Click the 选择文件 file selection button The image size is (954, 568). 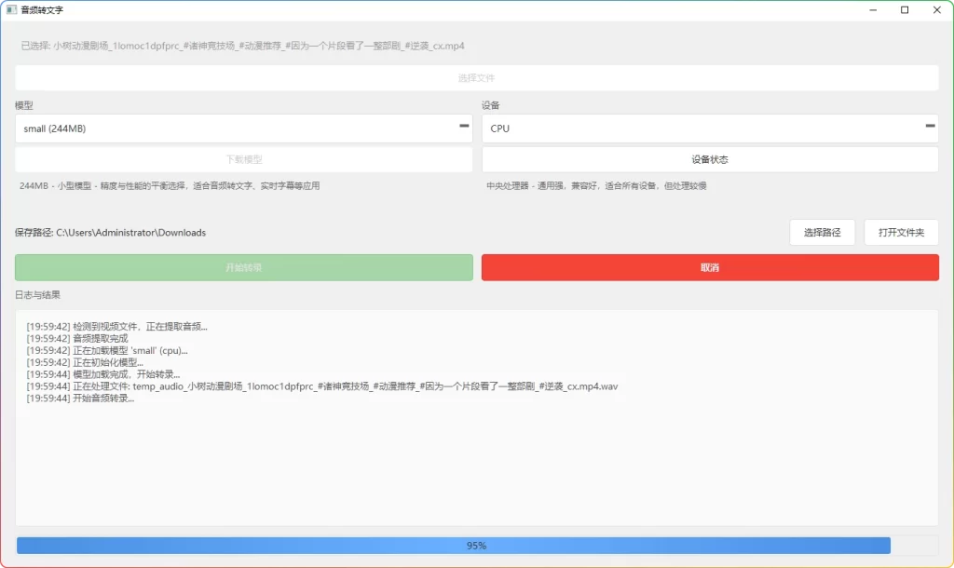point(476,77)
